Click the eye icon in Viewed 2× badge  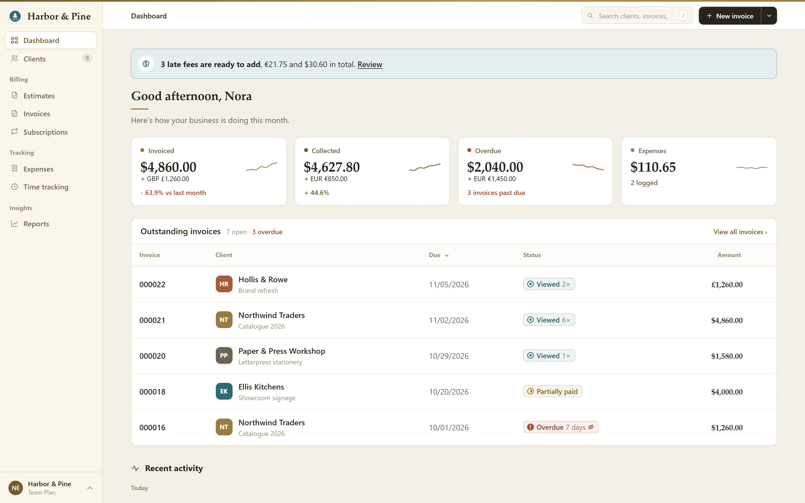coord(531,284)
